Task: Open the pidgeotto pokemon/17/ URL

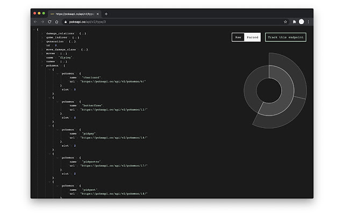Action: (x=114, y=166)
